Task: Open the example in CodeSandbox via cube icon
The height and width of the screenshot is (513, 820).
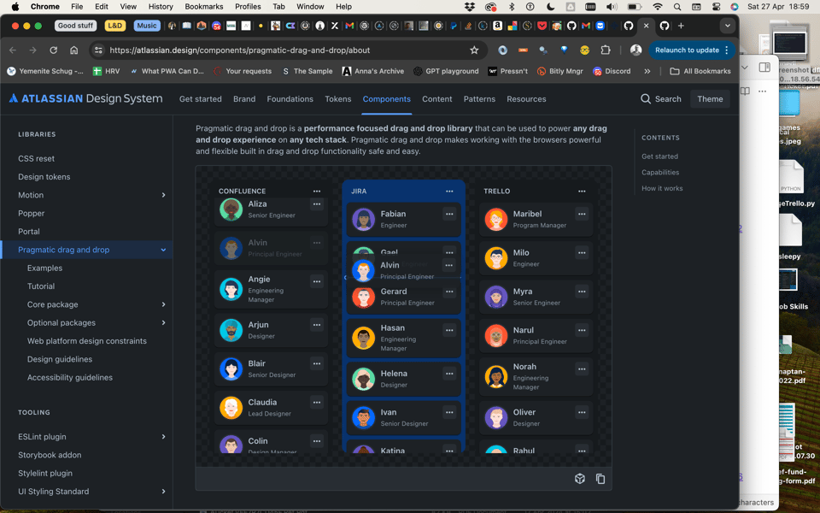Action: (x=580, y=479)
